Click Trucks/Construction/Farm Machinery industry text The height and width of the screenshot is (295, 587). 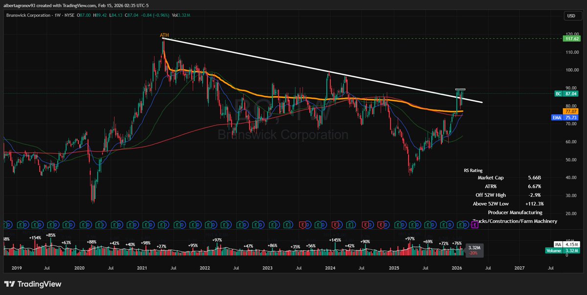point(515,222)
